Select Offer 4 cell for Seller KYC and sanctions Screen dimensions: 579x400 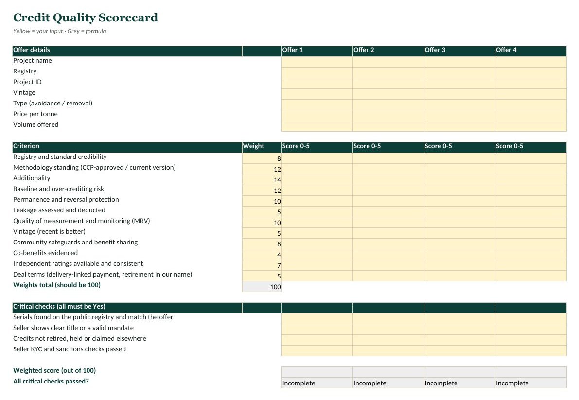click(x=530, y=351)
